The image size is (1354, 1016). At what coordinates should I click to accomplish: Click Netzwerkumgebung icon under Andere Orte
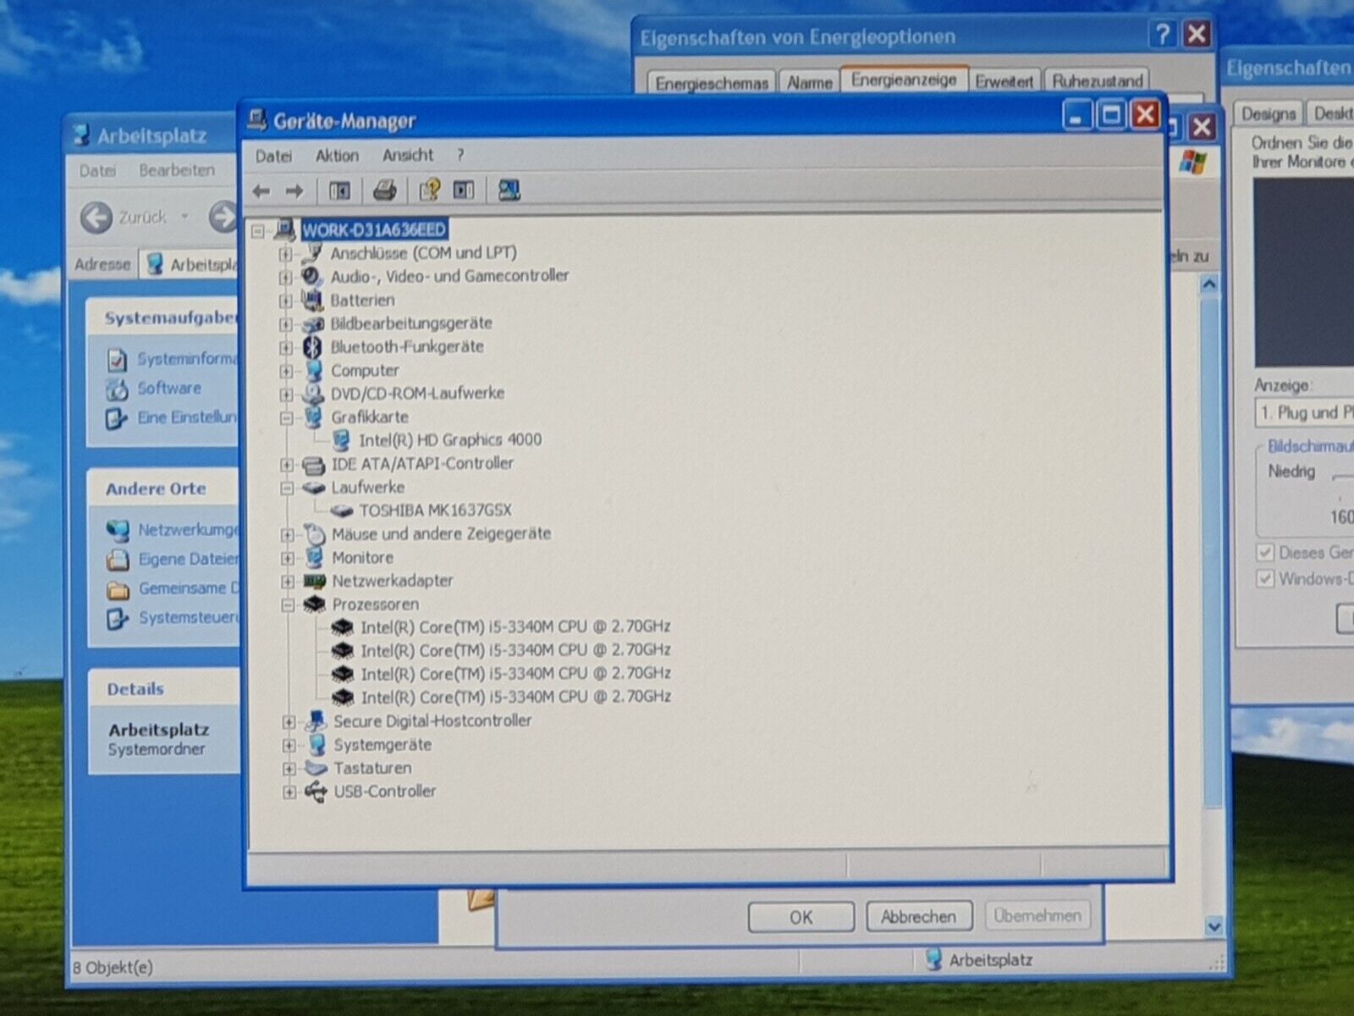[118, 531]
